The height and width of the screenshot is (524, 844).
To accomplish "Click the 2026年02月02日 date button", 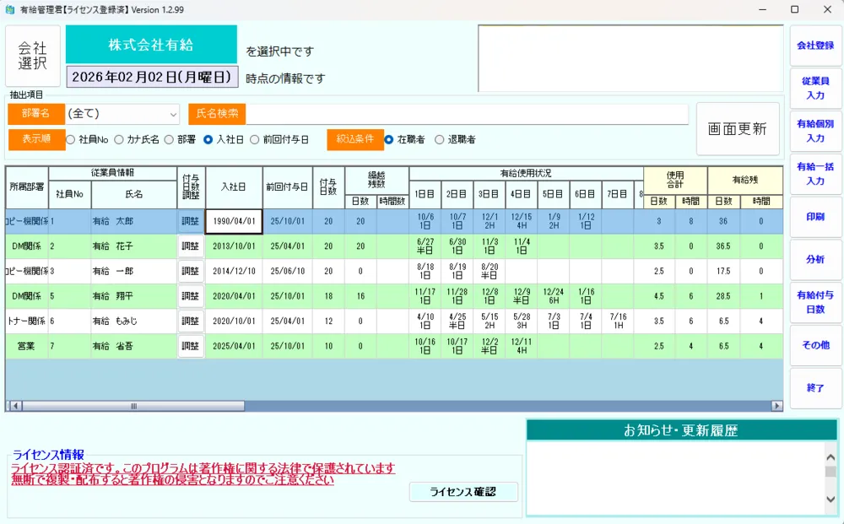I will click(153, 78).
